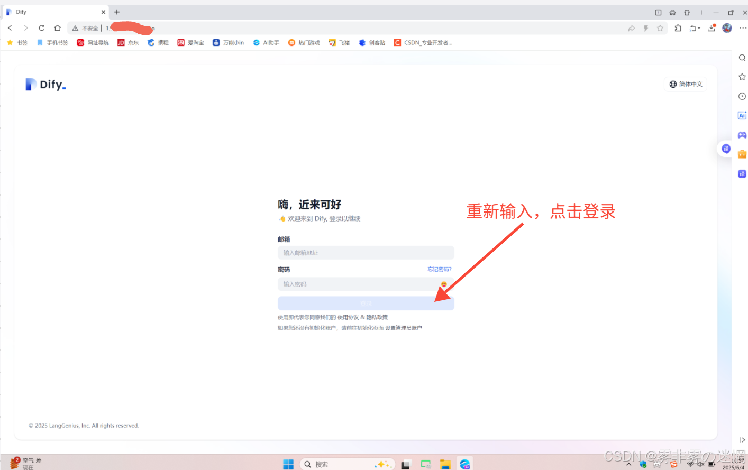Focus the 输入邮箱地址 email input field
Screen dimensions: 748x470
[x=366, y=253]
